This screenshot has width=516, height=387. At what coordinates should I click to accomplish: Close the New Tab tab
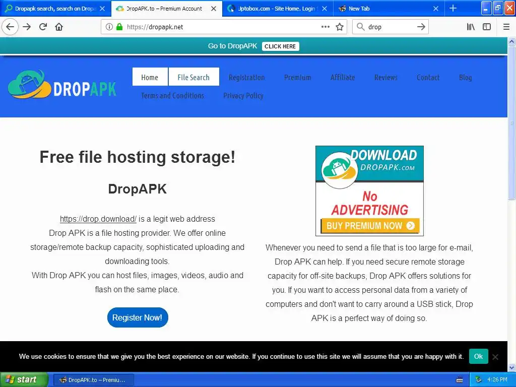point(436,9)
